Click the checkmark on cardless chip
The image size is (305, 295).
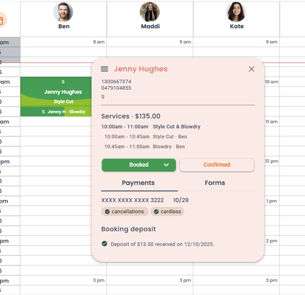pos(156,212)
